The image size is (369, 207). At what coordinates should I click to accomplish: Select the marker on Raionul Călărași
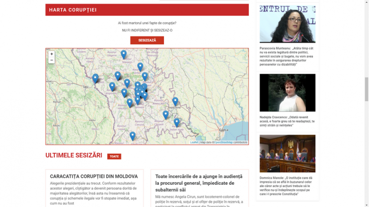118,76
